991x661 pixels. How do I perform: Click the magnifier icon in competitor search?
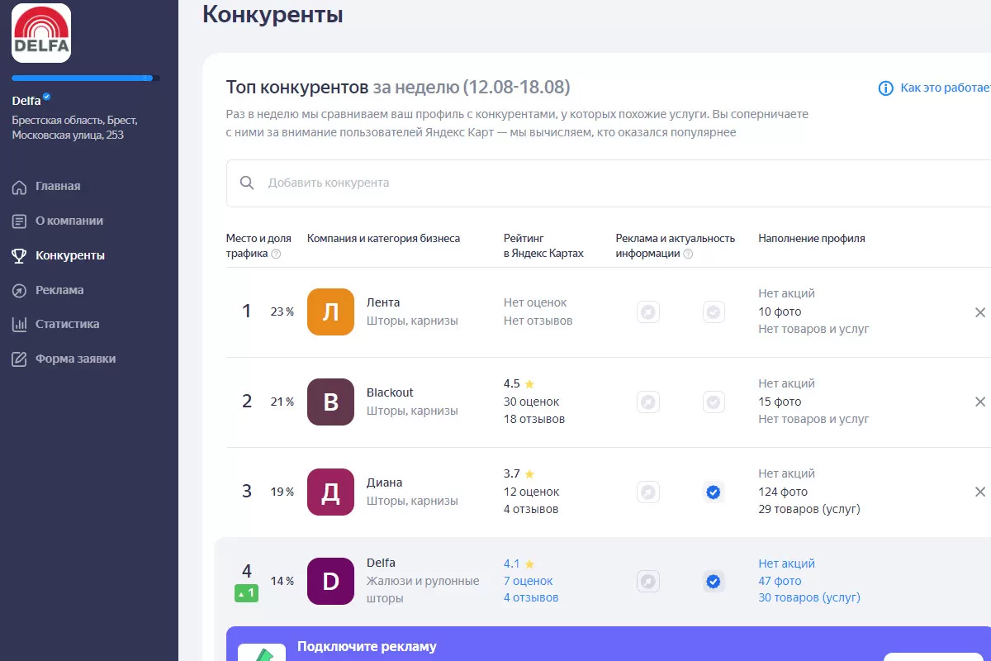pyautogui.click(x=247, y=183)
